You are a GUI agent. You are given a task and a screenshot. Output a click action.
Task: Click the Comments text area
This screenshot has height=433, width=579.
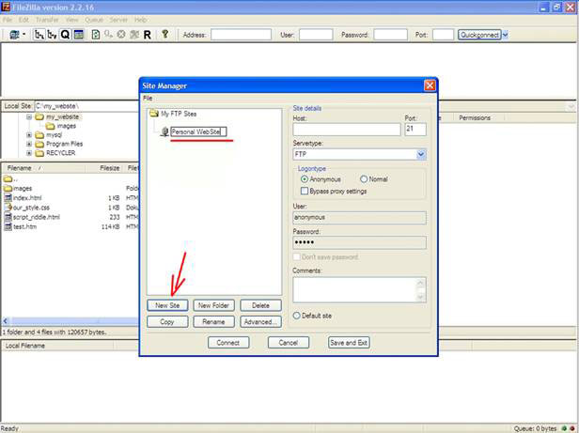354,290
